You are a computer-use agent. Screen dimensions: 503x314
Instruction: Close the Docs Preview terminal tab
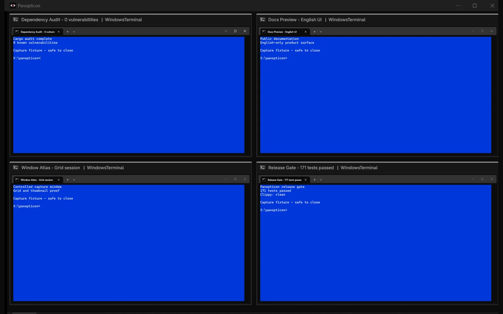click(305, 32)
